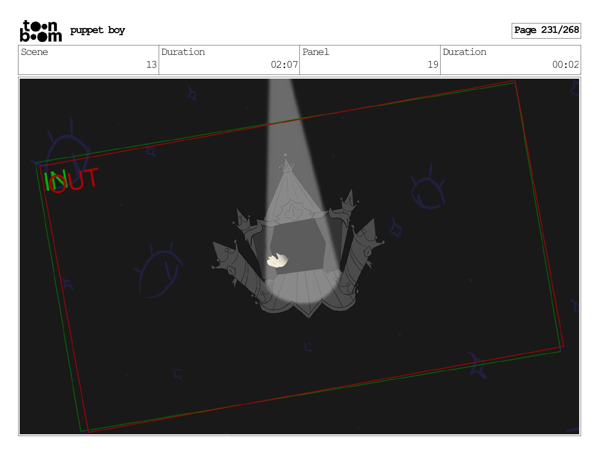Click the scene 'Duration' header label
The height and width of the screenshot is (463, 600).
(x=183, y=52)
